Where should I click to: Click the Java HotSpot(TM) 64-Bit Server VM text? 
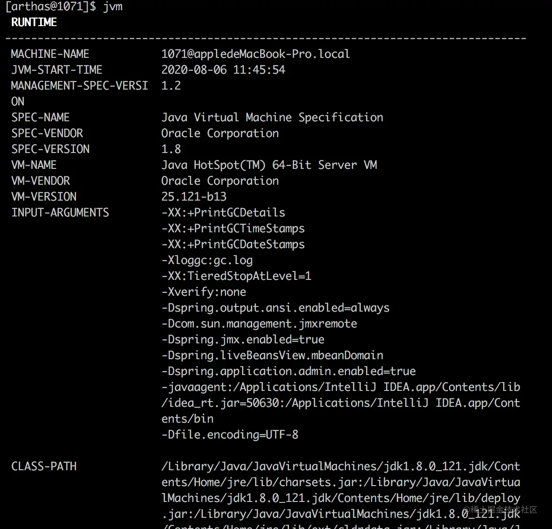coord(269,165)
